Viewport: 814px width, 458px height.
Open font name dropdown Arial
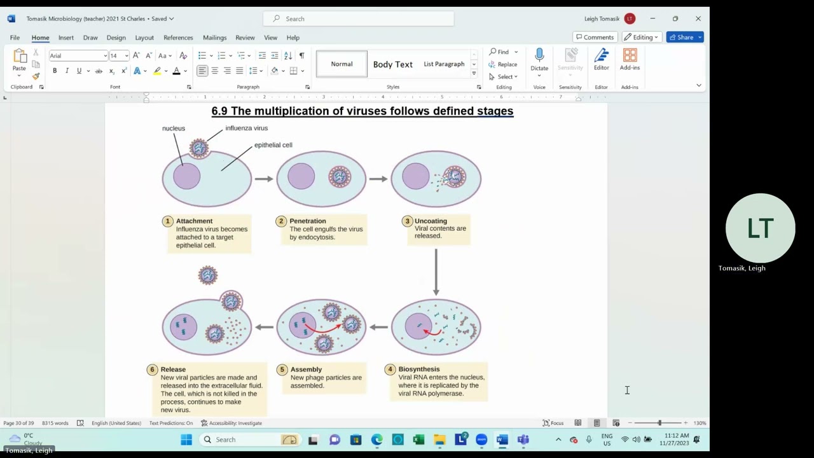click(105, 56)
